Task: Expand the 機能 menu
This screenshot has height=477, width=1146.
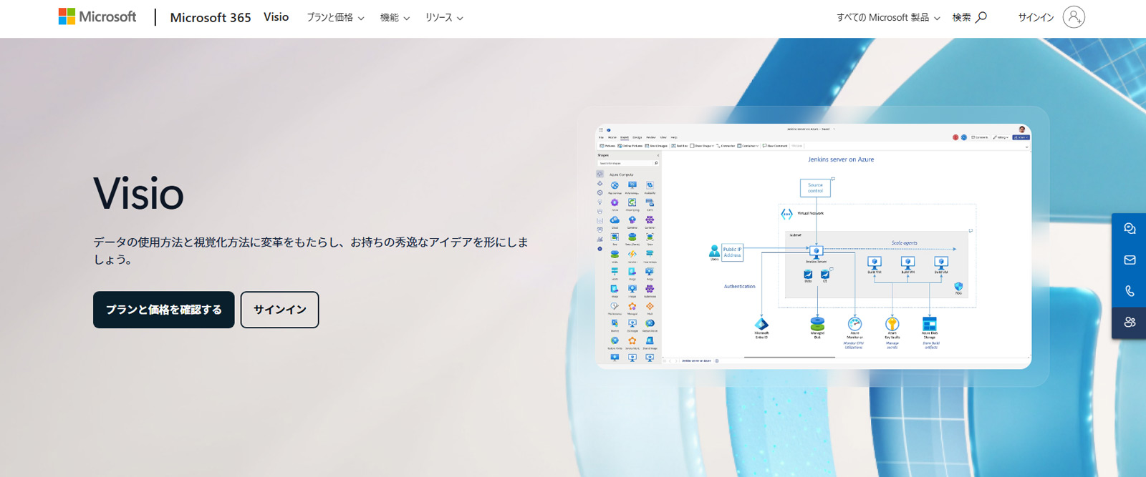Action: coord(395,17)
